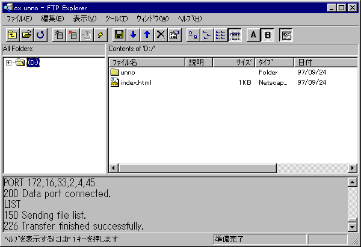The width and height of the screenshot is (361, 247).
Task: Select ASCII transfer mode A button
Action: pos(253,35)
